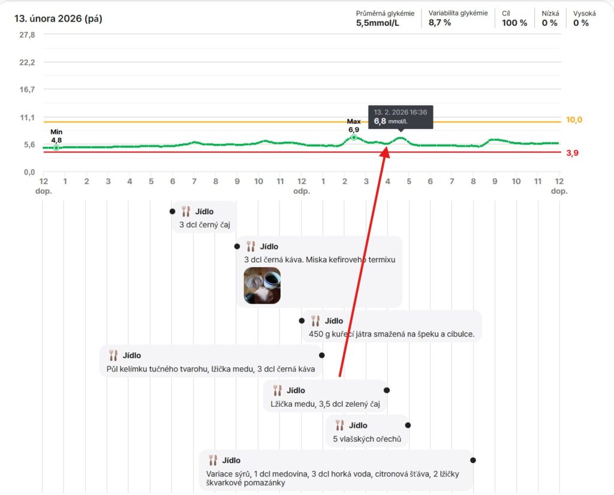Click meal icon of tvaroh and honey entry

click(113, 356)
